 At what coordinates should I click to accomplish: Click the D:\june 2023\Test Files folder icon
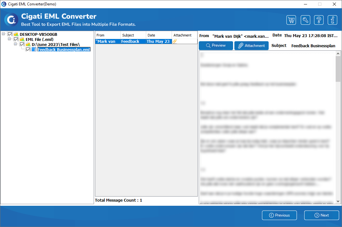28,44
